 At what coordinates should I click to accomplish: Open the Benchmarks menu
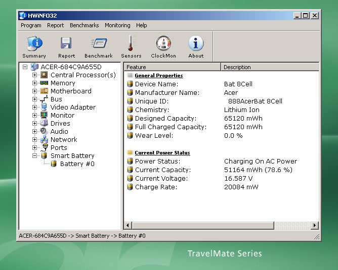85,25
